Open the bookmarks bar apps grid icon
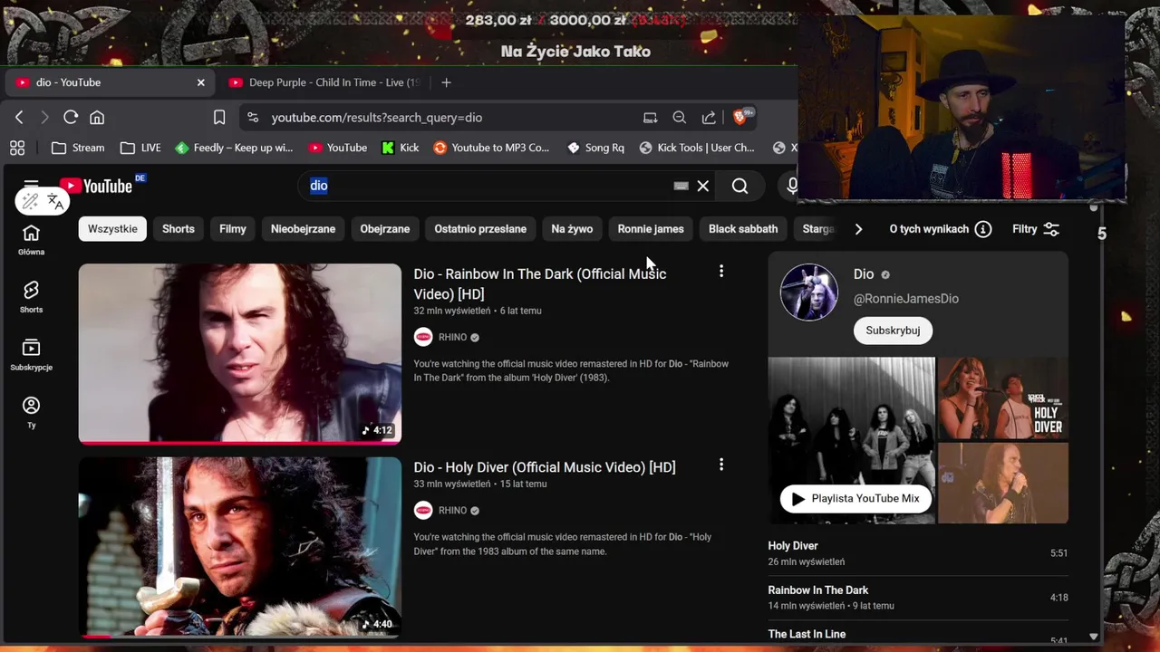Image resolution: width=1160 pixels, height=652 pixels. [x=17, y=148]
